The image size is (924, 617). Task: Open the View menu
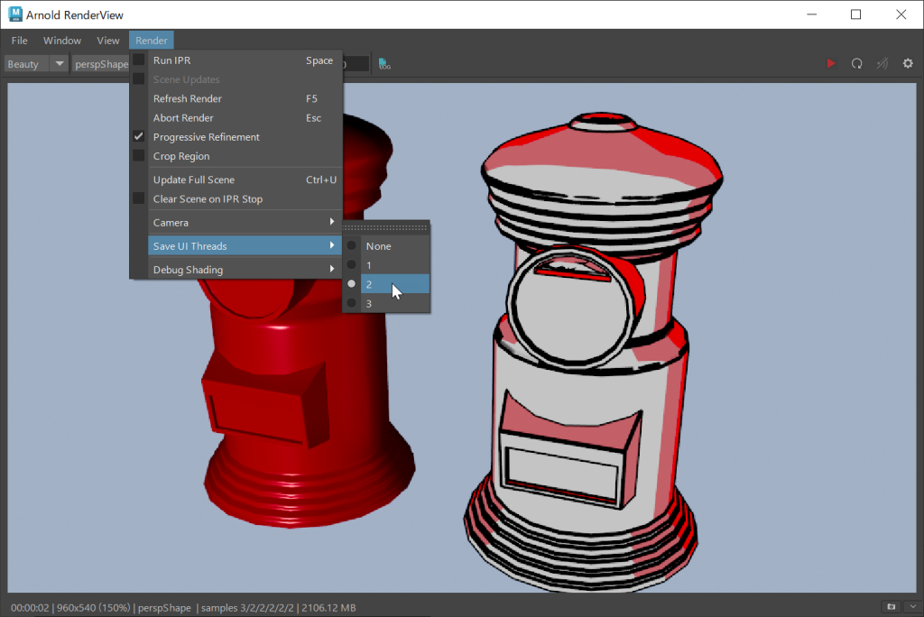108,40
